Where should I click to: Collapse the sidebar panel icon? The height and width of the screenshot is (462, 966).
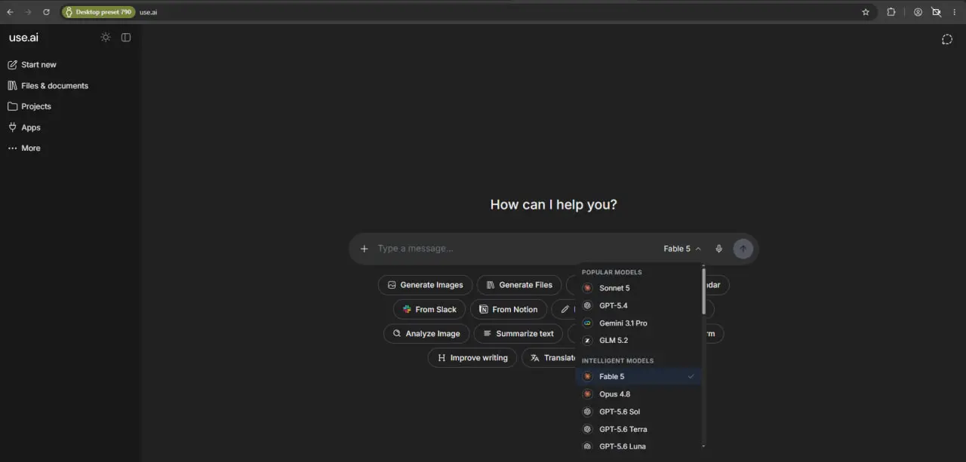pyautogui.click(x=126, y=38)
